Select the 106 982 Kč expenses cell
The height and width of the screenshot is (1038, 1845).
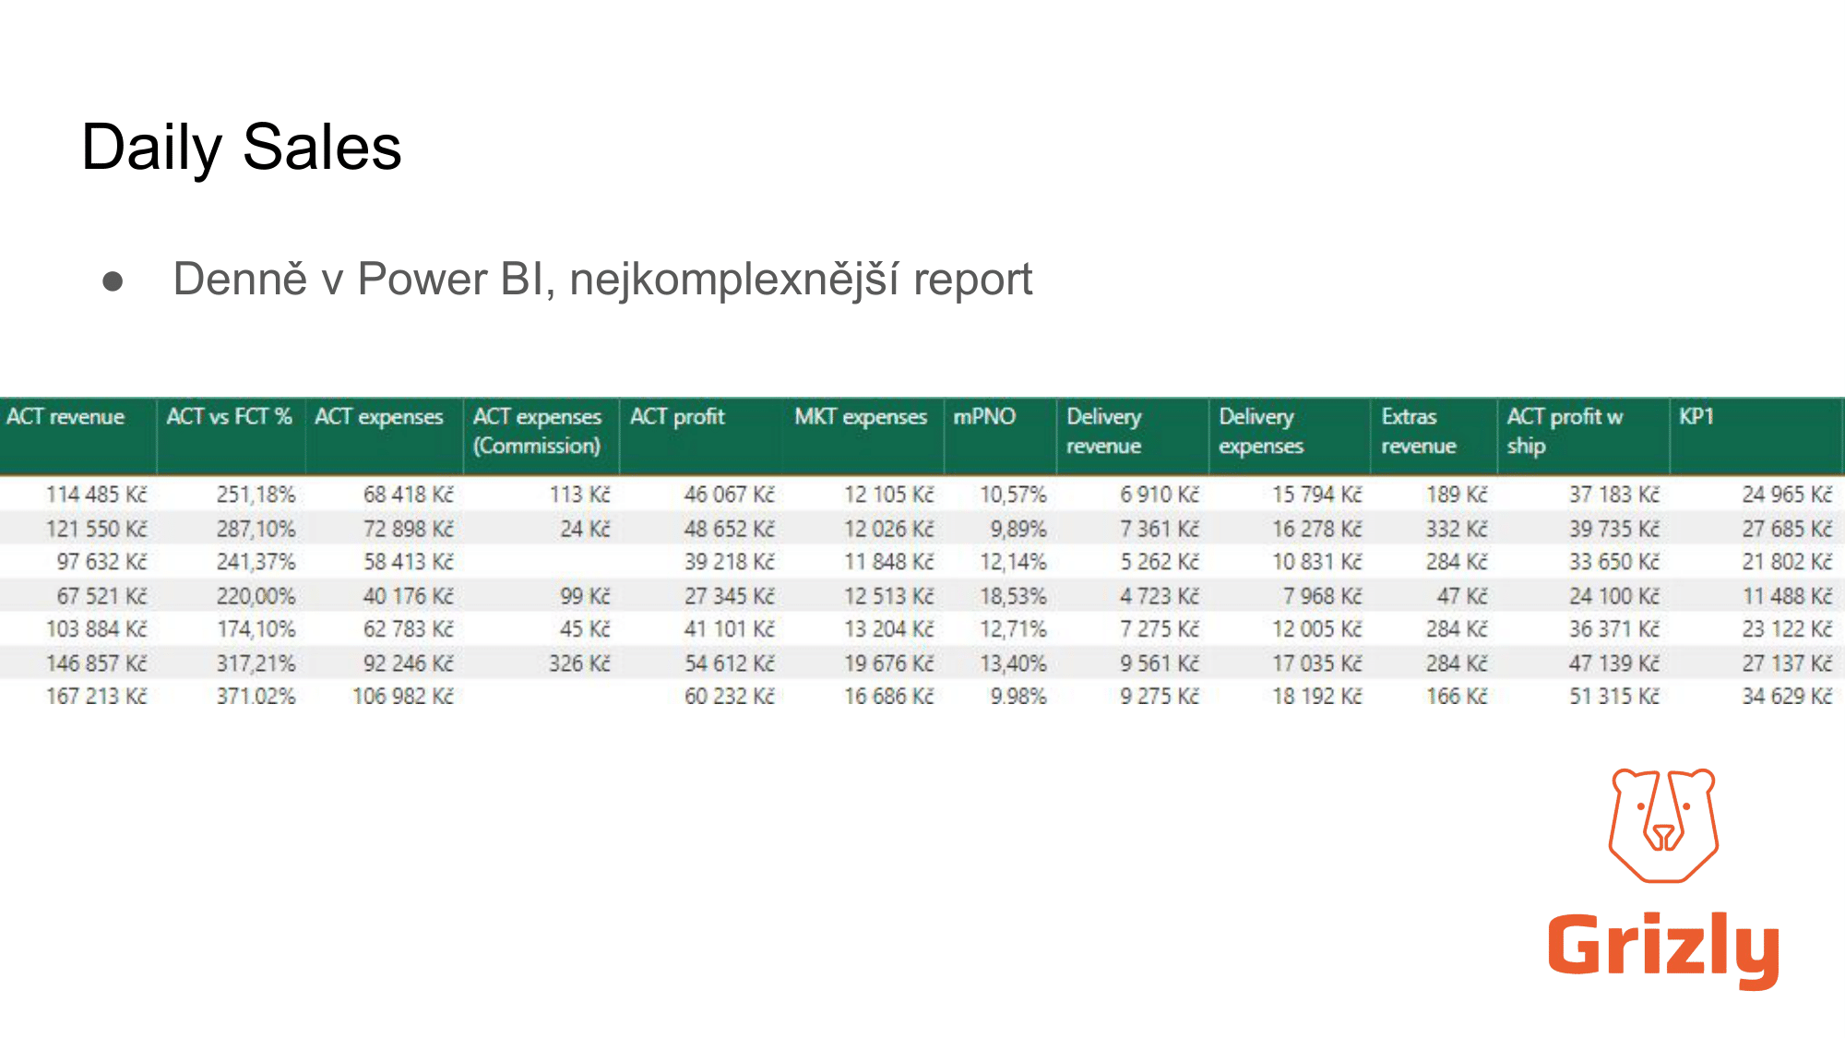(403, 697)
